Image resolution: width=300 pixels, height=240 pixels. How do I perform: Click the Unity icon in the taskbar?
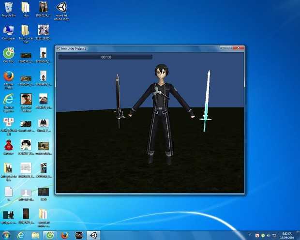[92, 235]
